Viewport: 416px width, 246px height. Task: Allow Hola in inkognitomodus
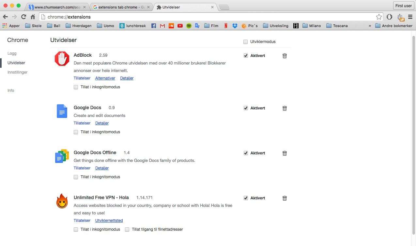click(x=76, y=229)
